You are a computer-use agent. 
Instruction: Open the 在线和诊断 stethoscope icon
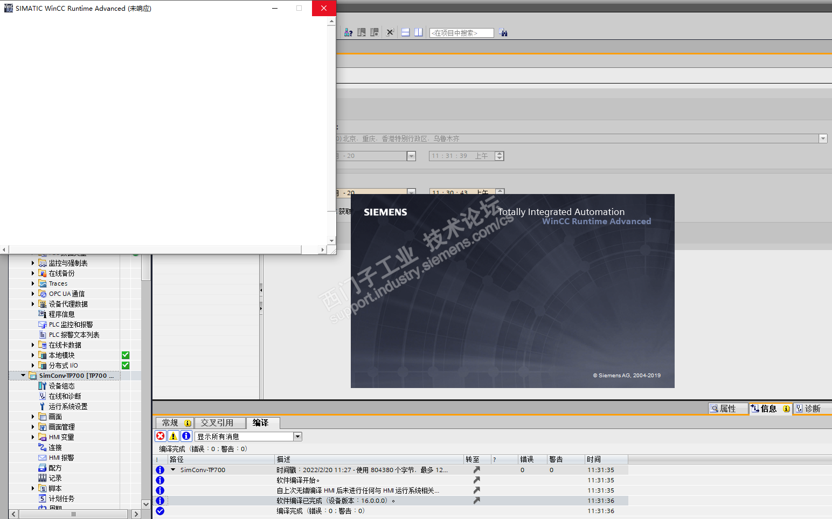point(42,396)
